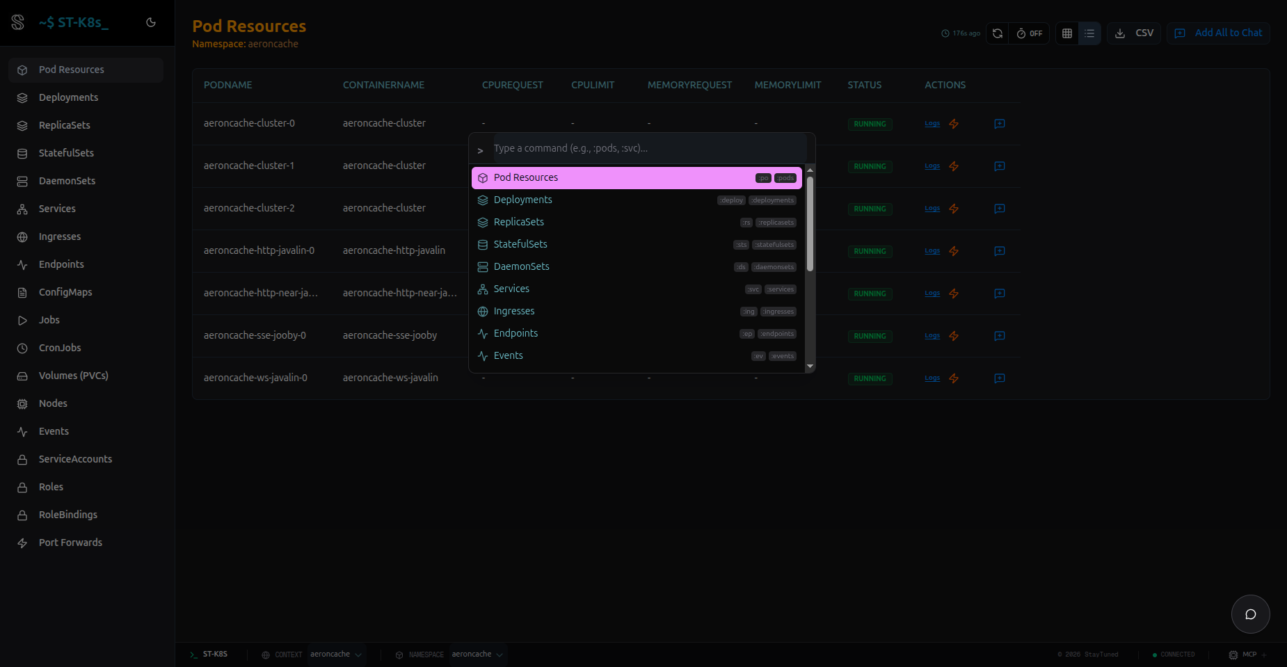This screenshot has height=667, width=1287.
Task: Choose Endpoints entry in command palette
Action: click(637, 334)
